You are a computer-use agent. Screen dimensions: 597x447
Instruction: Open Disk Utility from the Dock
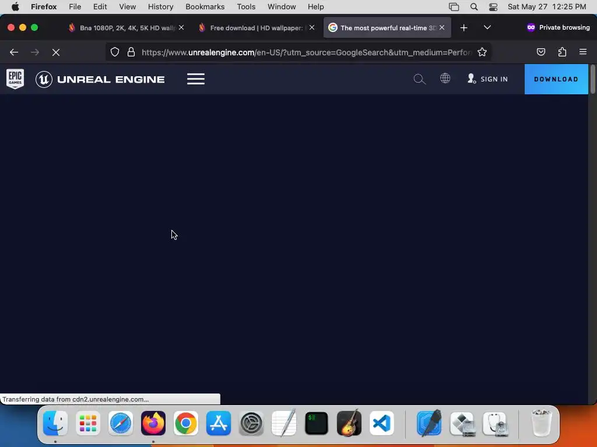point(495,423)
